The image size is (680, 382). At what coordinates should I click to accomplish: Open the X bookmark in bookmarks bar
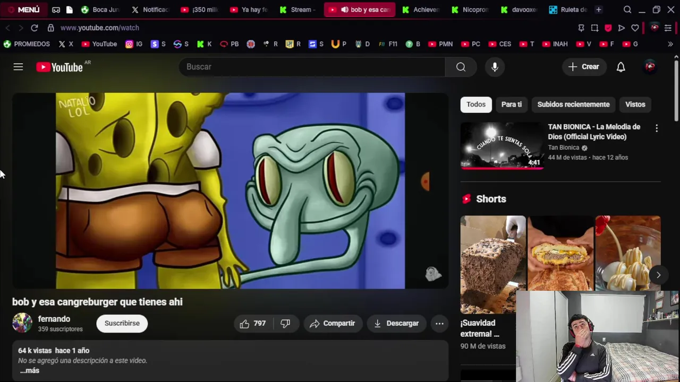[66, 44]
